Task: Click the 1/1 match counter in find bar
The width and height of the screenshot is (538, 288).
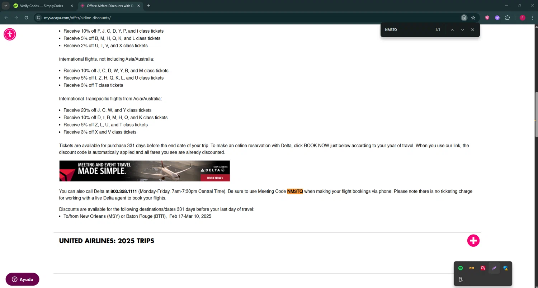Action: (438, 30)
